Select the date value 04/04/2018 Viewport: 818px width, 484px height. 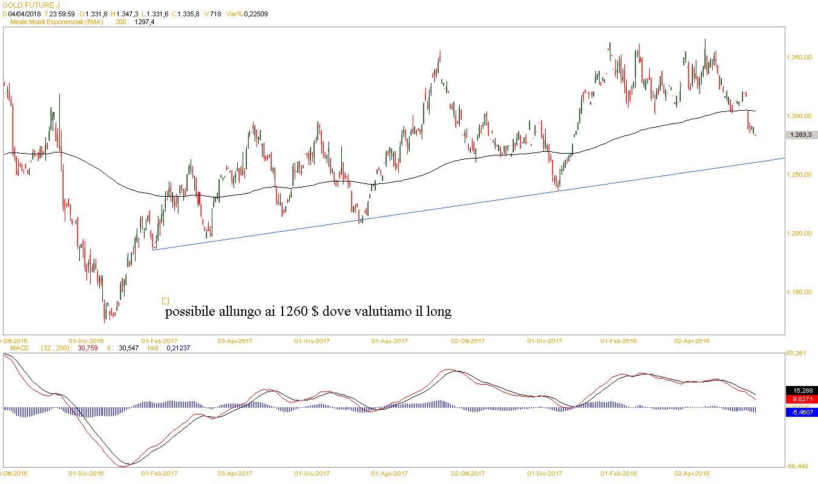(24, 14)
